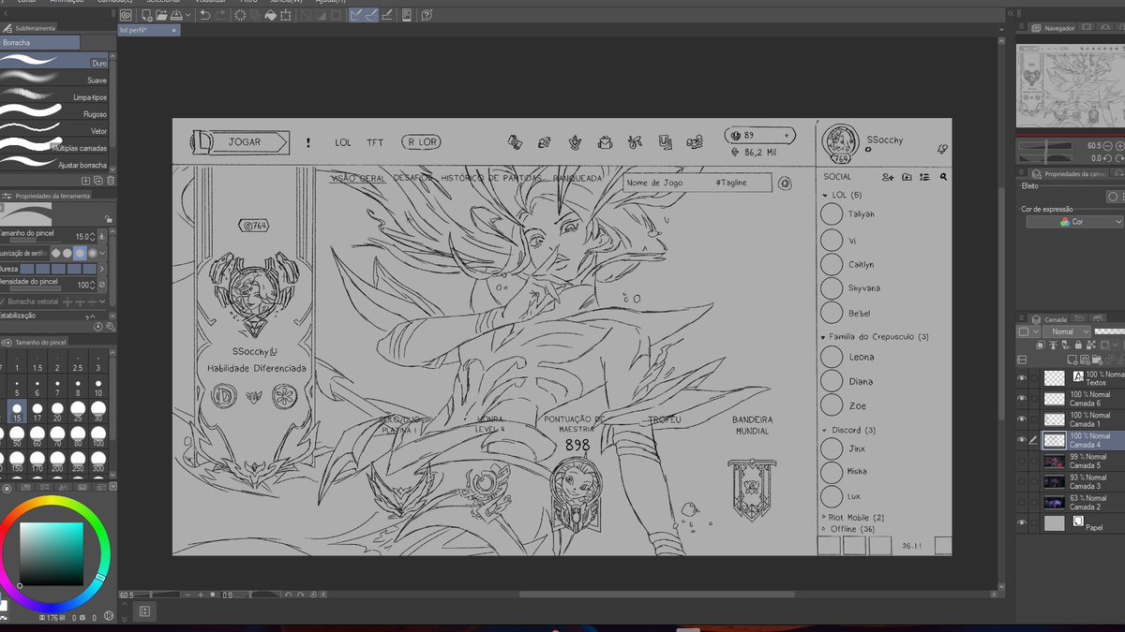
Task: Open file using the folder toolbar icon
Action: pos(161,15)
